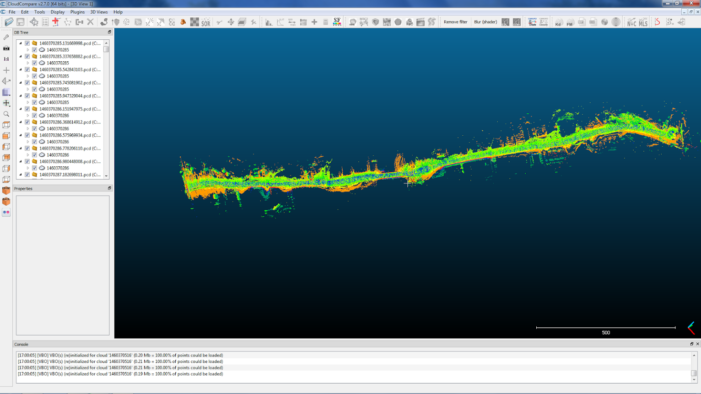Undock the Properties panel
This screenshot has height=394, width=701.
pyautogui.click(x=109, y=188)
